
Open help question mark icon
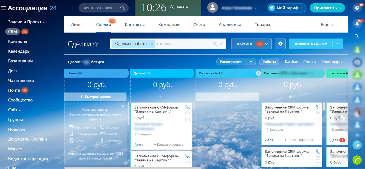coord(357,8)
